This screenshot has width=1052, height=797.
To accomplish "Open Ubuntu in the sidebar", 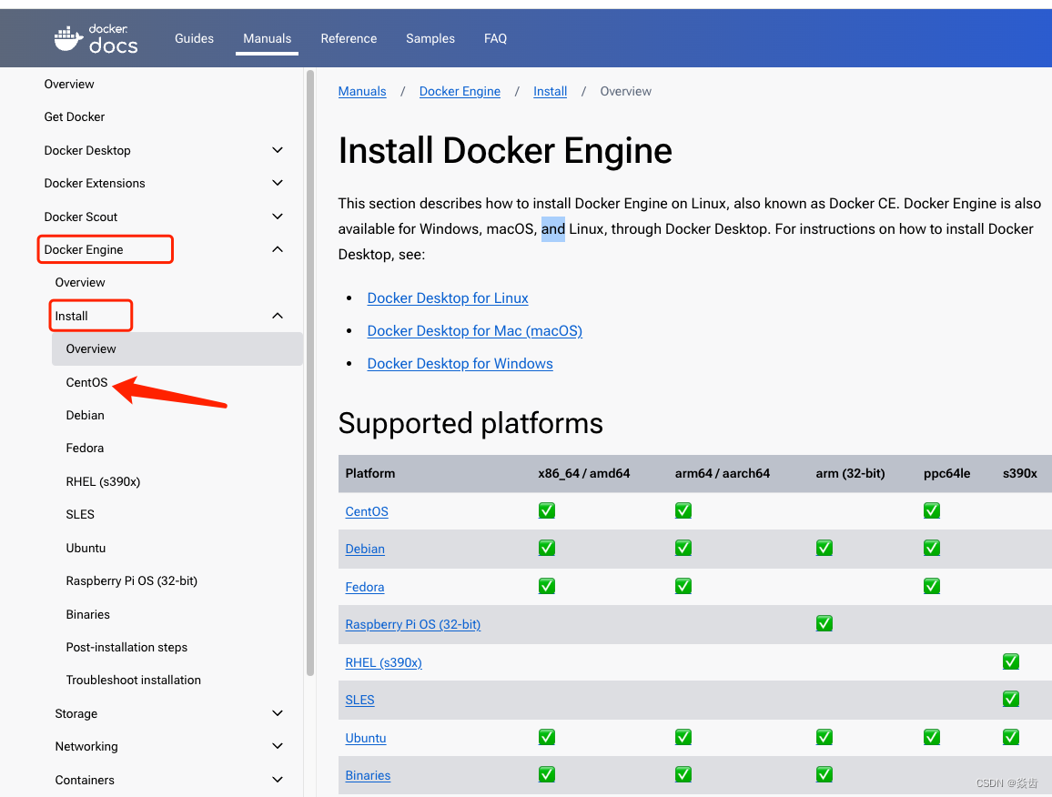I will pyautogui.click(x=86, y=548).
